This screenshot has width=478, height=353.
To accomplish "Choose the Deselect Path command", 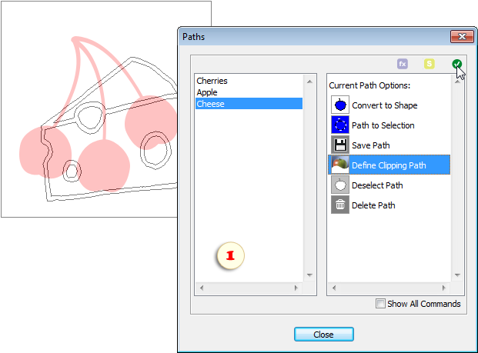I will tap(389, 185).
